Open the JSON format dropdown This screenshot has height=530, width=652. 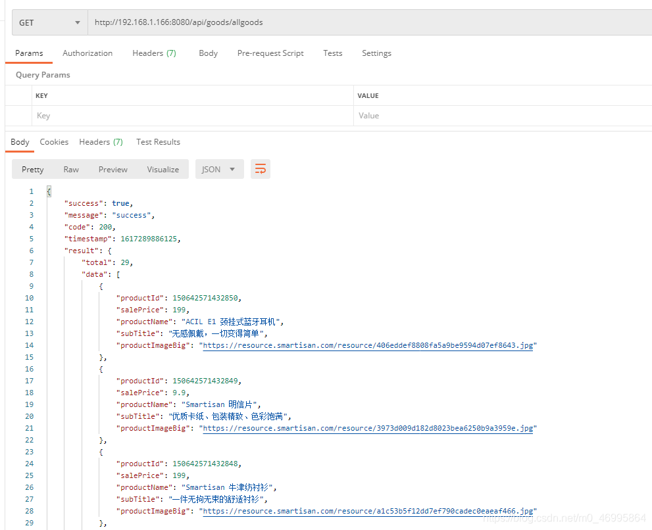click(219, 169)
